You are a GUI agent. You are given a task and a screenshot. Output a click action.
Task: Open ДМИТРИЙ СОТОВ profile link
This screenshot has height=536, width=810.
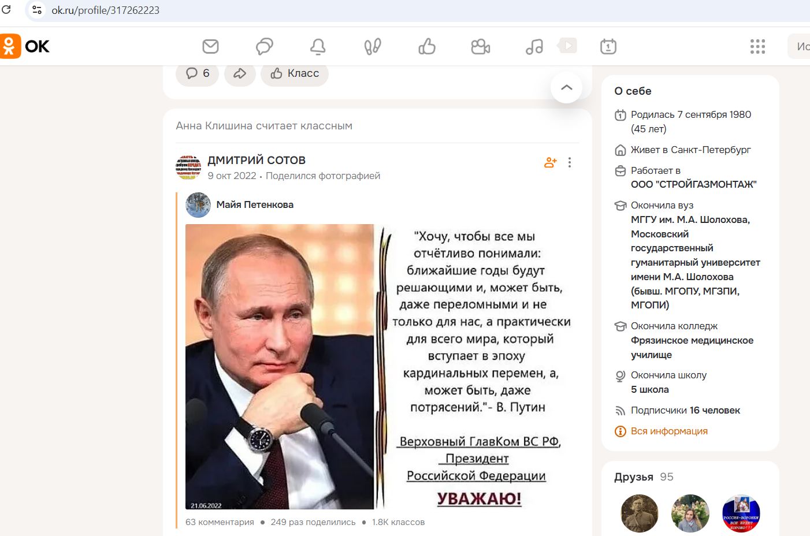pos(257,160)
